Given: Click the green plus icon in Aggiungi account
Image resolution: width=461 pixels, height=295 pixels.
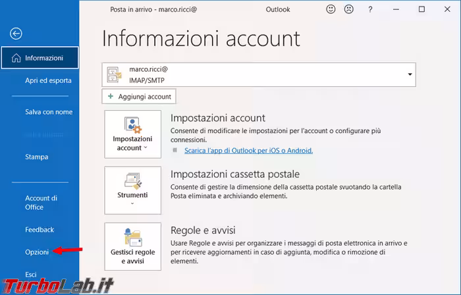Looking at the screenshot, I should point(111,96).
